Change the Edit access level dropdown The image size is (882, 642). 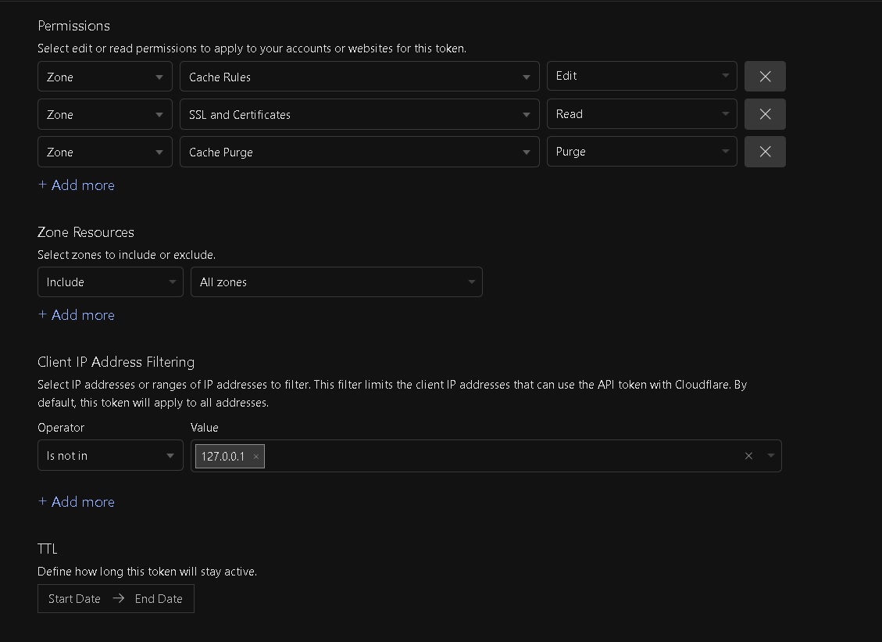641,77
